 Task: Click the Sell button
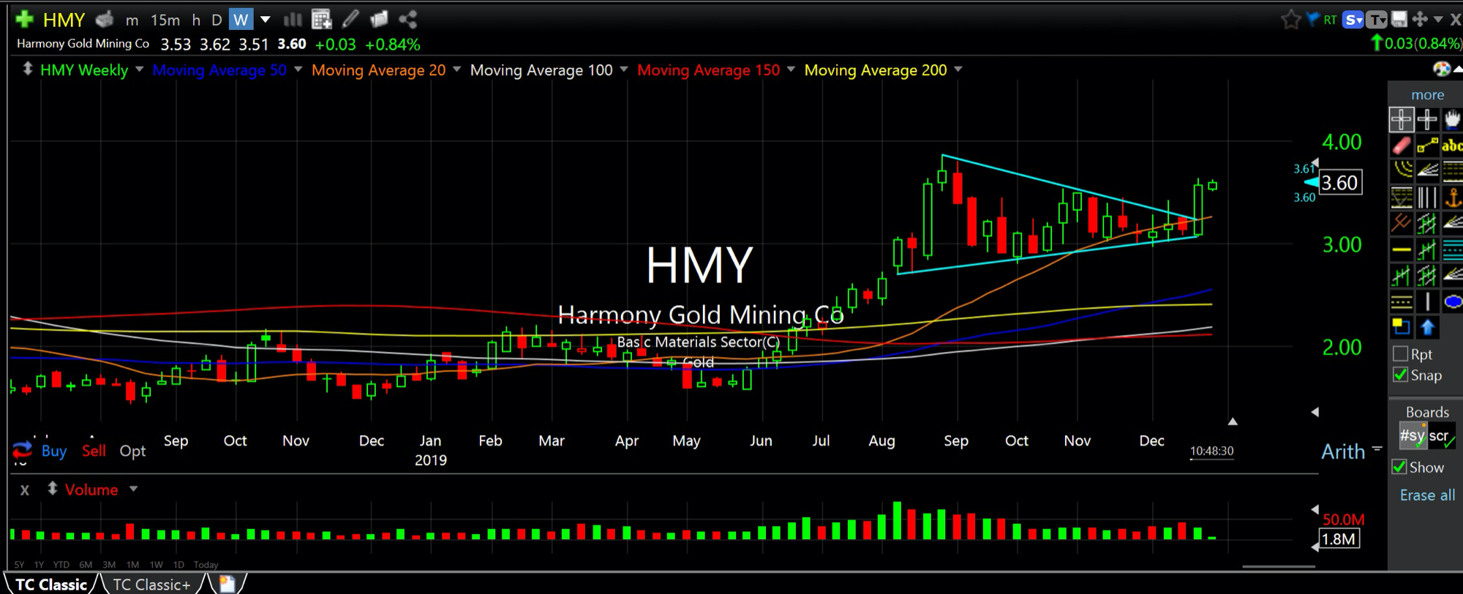click(x=94, y=451)
